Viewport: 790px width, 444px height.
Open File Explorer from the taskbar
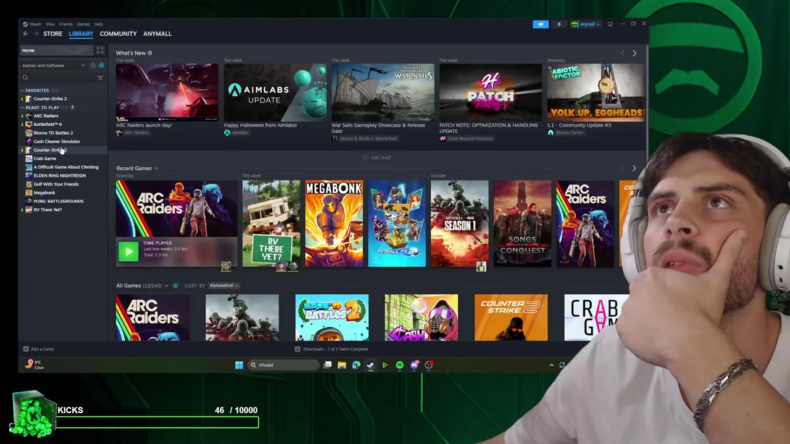click(341, 365)
